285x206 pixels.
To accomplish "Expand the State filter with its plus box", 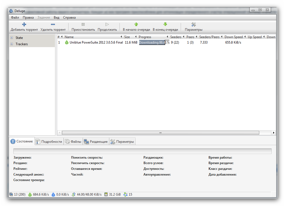I will pos(12,38).
